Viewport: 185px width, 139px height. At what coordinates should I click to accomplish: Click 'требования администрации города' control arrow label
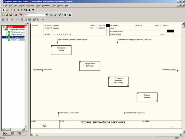click(x=73, y=39)
